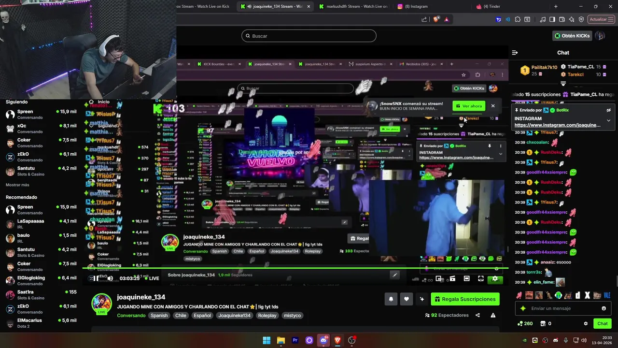This screenshot has width=618, height=348.
Task: Open the Brave VPN shield icon
Action: (581, 19)
